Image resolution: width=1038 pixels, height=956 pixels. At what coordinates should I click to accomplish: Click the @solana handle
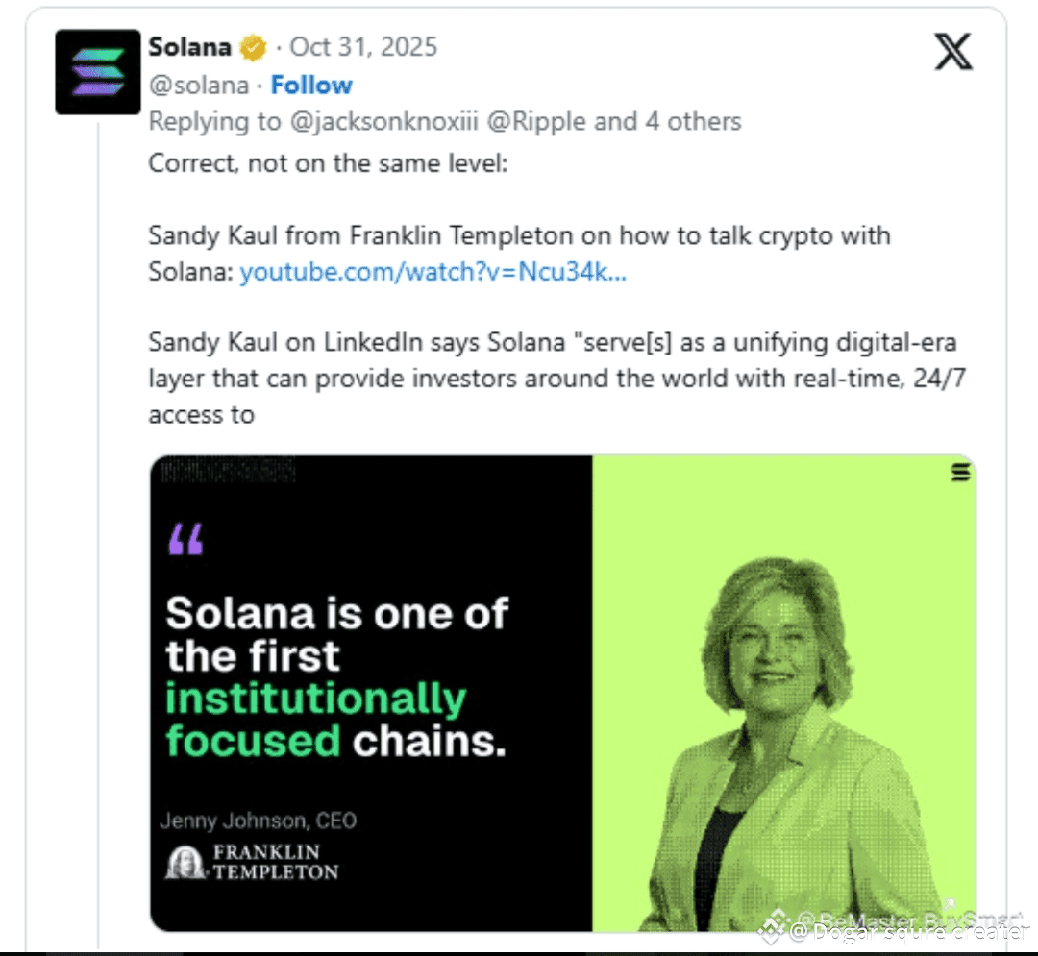198,85
